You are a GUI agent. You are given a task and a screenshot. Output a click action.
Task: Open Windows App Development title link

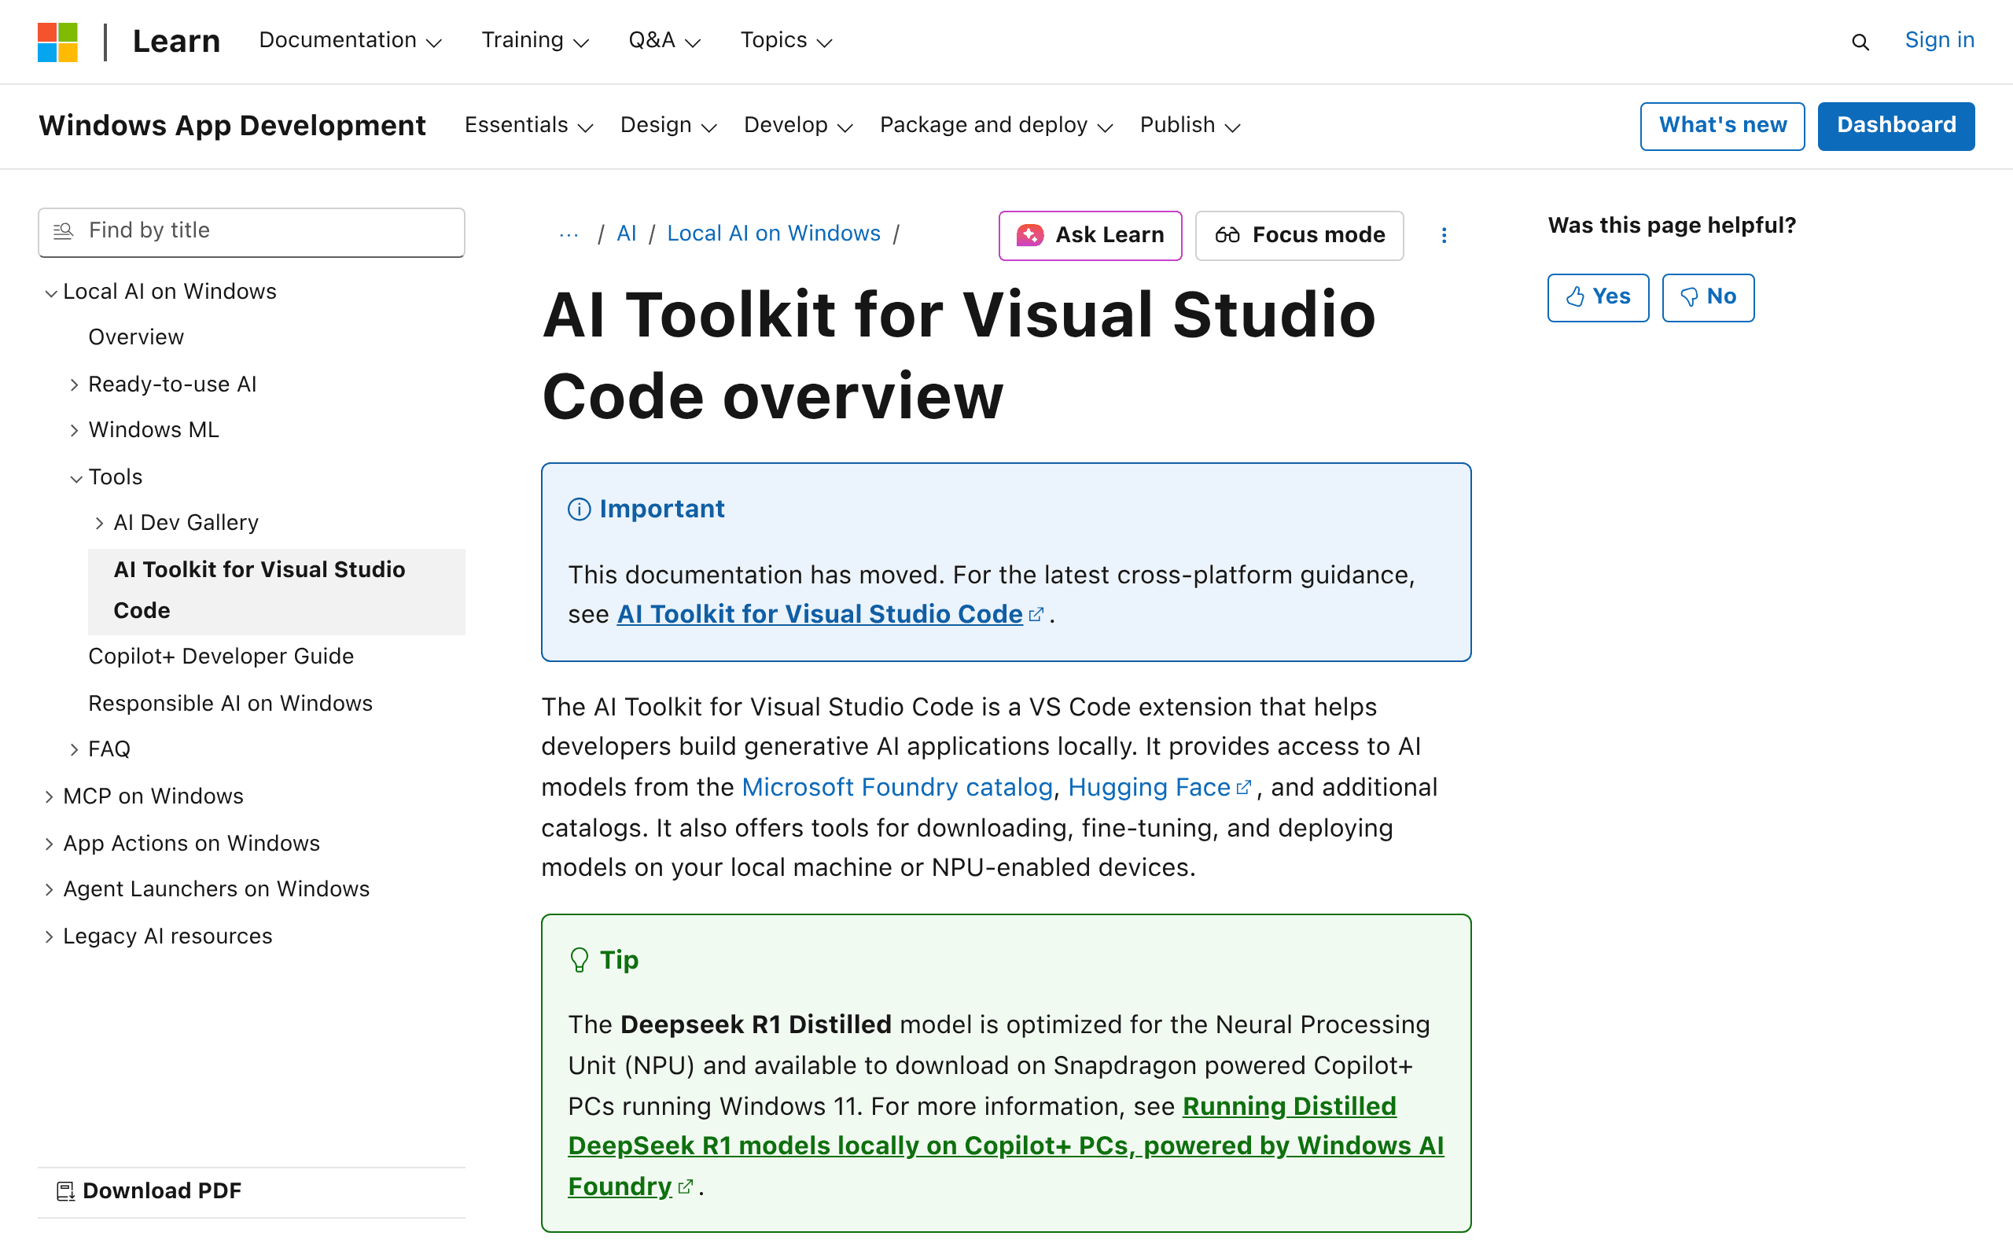(232, 126)
